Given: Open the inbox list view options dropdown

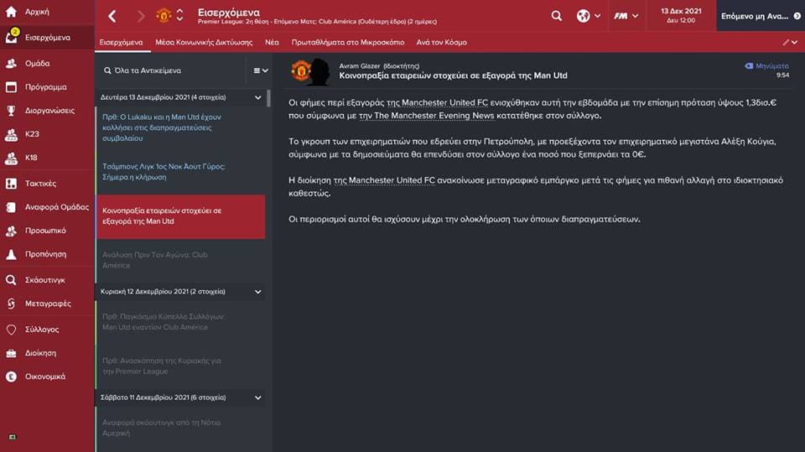Looking at the screenshot, I should pos(261,70).
